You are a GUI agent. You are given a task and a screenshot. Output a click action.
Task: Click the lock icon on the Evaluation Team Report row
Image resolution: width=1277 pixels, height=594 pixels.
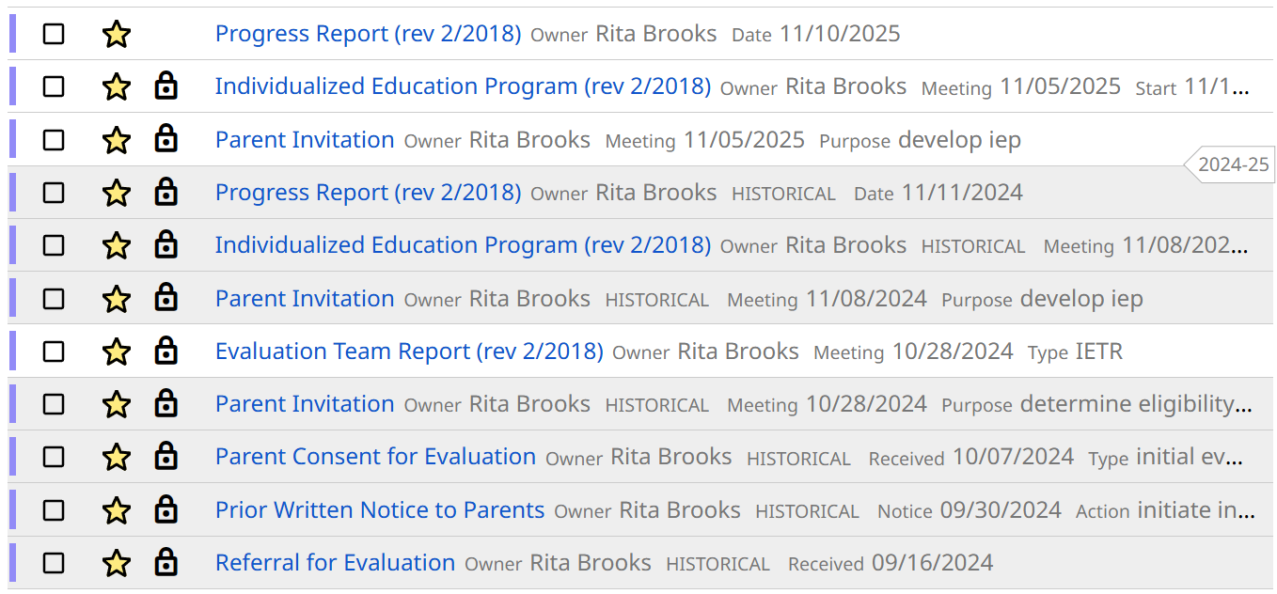point(166,352)
